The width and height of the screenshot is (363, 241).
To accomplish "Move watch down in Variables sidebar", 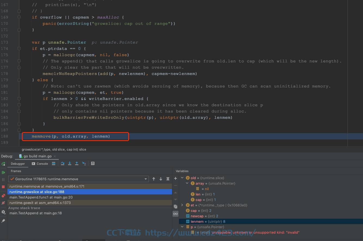I will [176, 200].
